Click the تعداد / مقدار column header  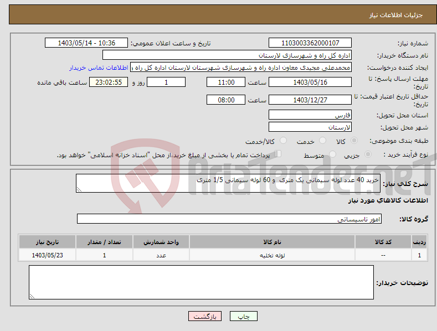(x=104, y=242)
